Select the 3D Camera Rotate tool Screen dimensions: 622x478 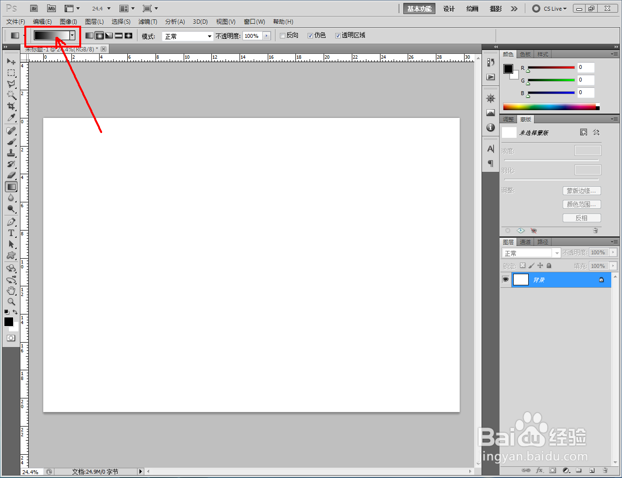(x=11, y=280)
